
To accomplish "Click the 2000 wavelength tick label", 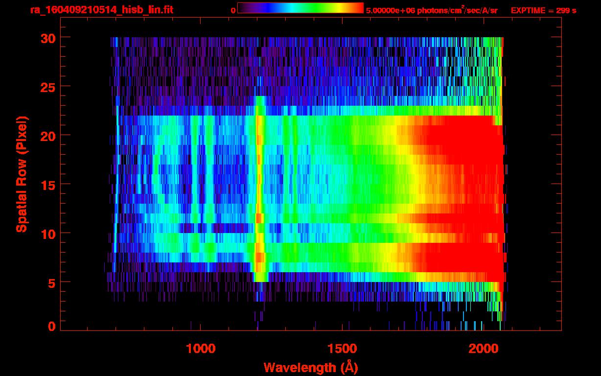I will [484, 349].
